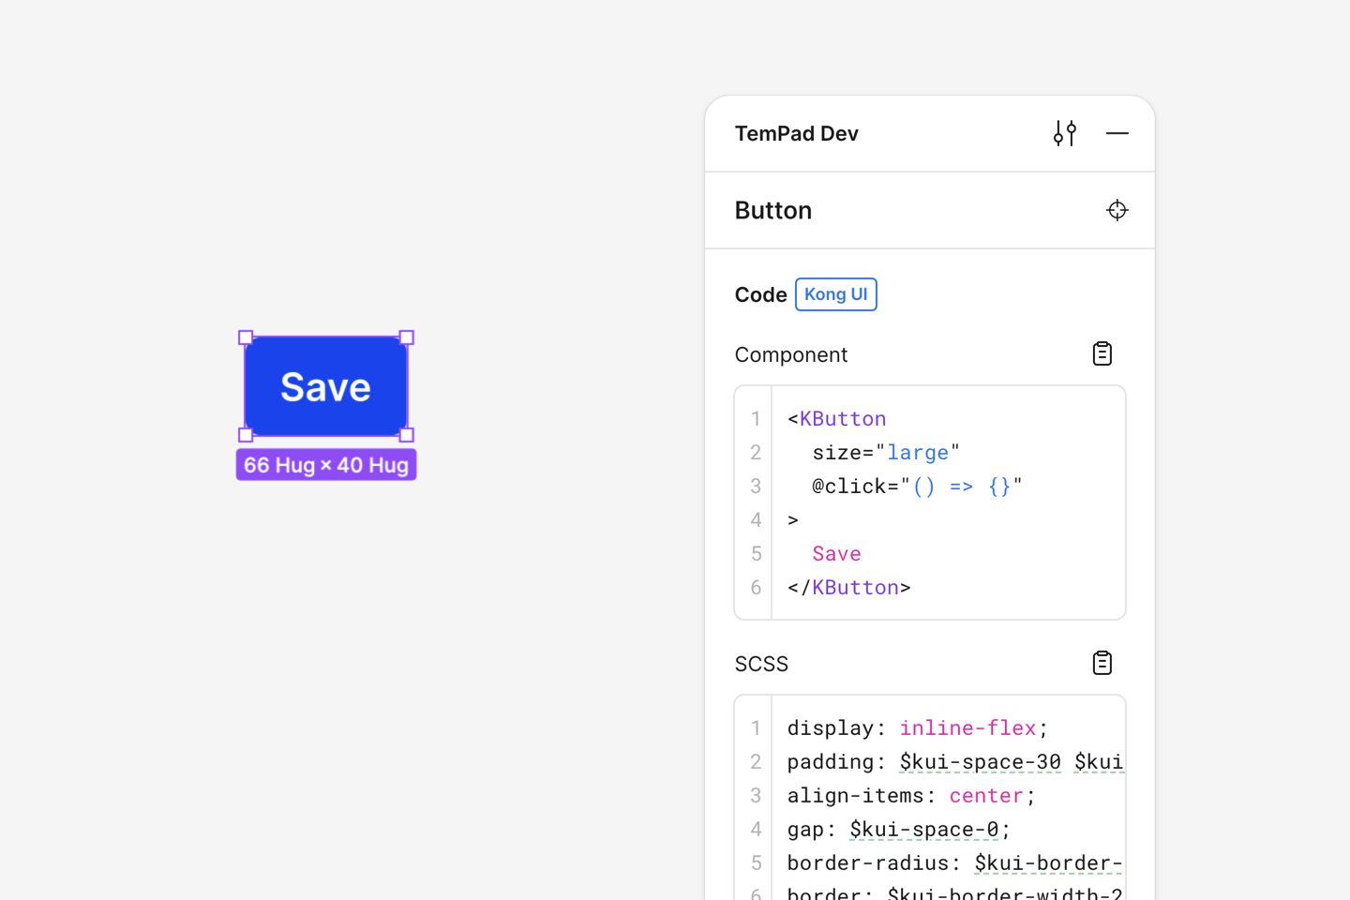This screenshot has width=1350, height=900.
Task: Click the $kui-space-30 padding variable
Action: (x=981, y=761)
